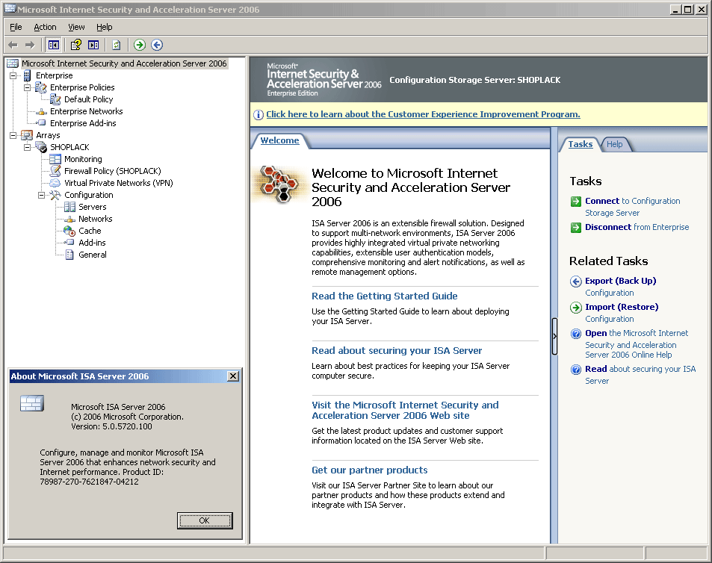Open the View menu
This screenshot has width=712, height=563.
[76, 27]
